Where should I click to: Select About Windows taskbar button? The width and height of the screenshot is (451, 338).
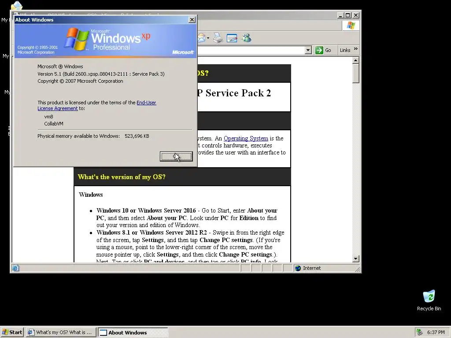[133, 332]
